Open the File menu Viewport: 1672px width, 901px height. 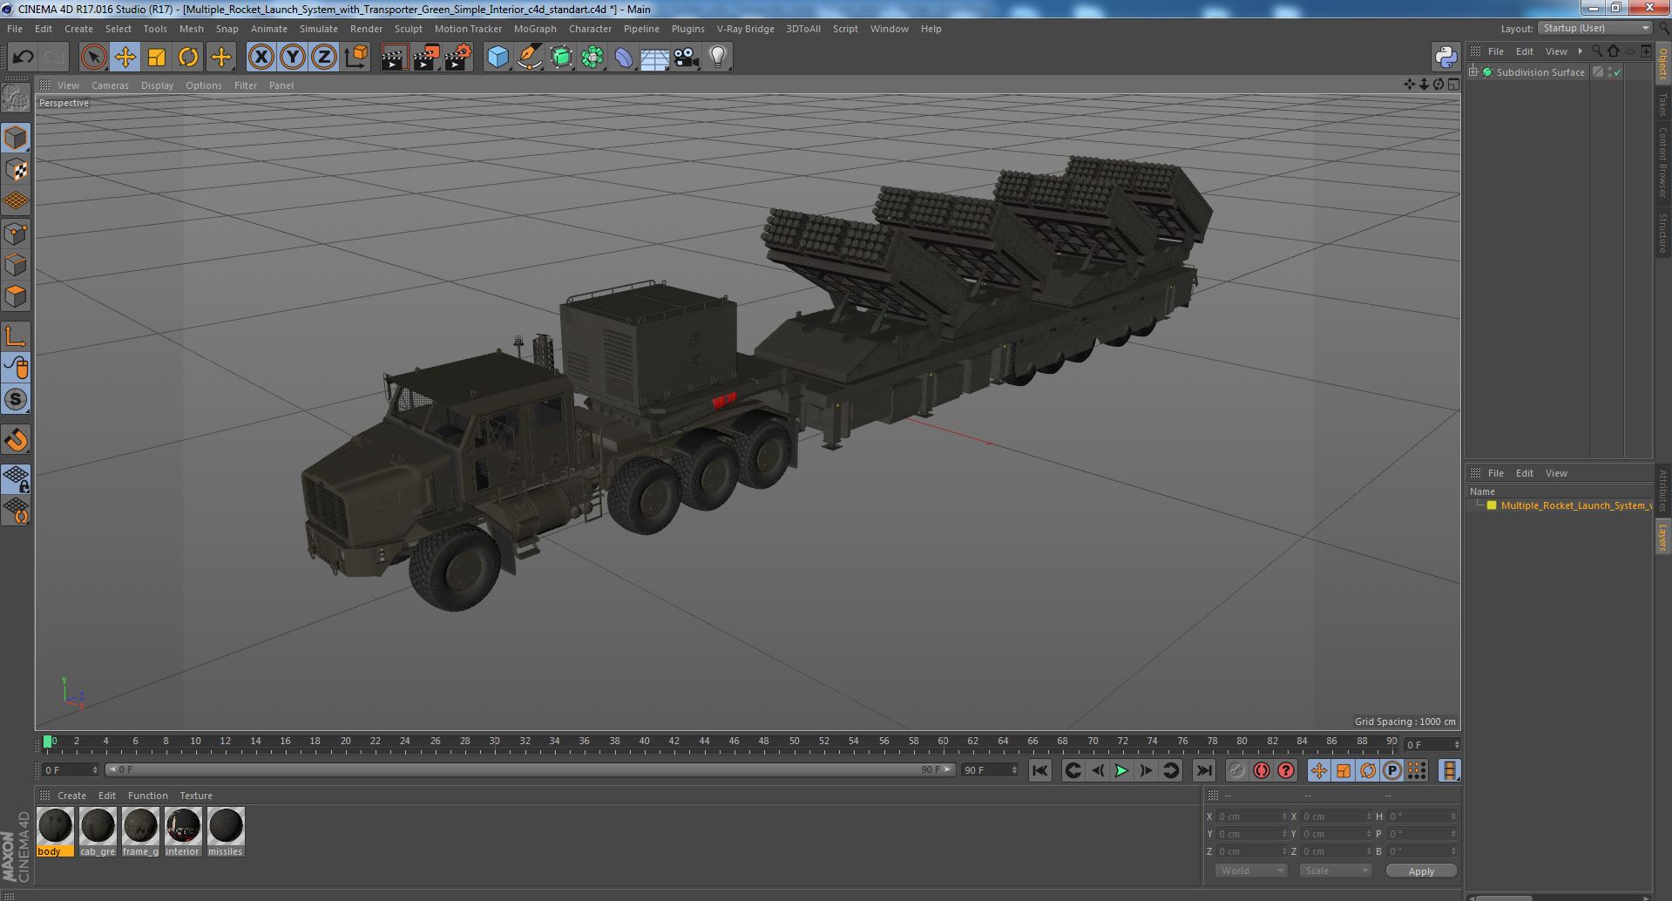tap(15, 29)
